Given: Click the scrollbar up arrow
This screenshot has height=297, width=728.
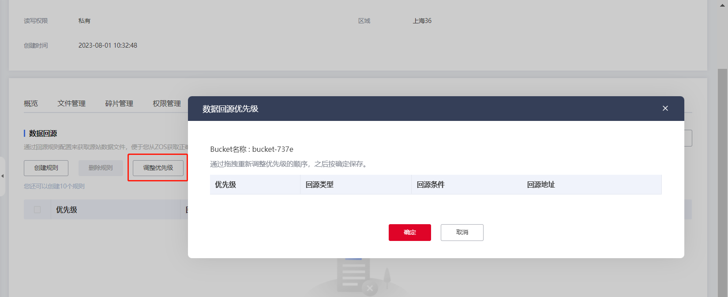Looking at the screenshot, I should pyautogui.click(x=722, y=5).
